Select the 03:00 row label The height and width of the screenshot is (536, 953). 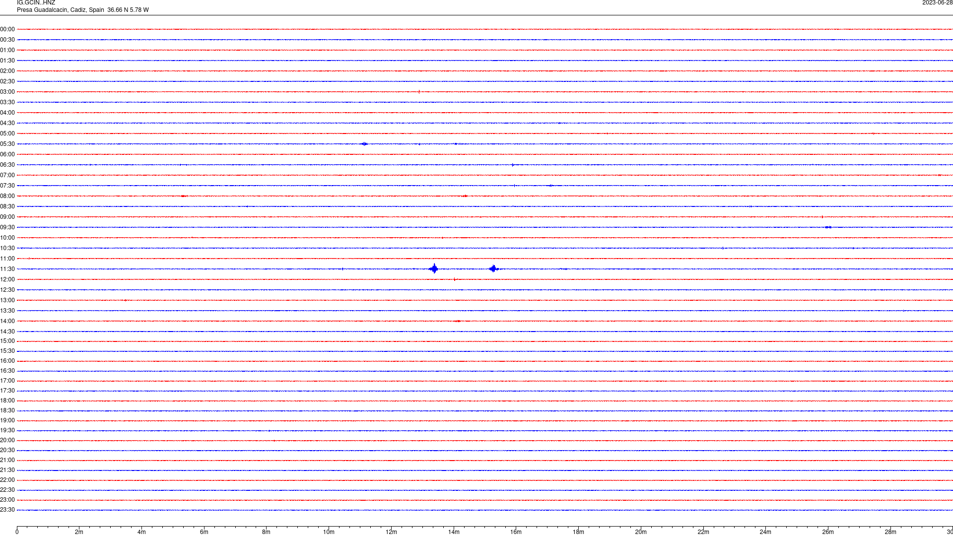[x=7, y=92]
